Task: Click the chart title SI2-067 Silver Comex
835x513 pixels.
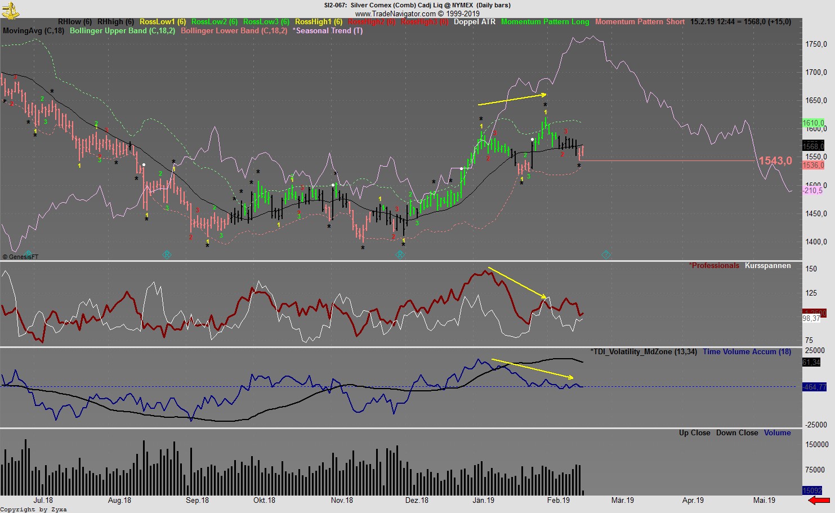Action: [x=417, y=5]
